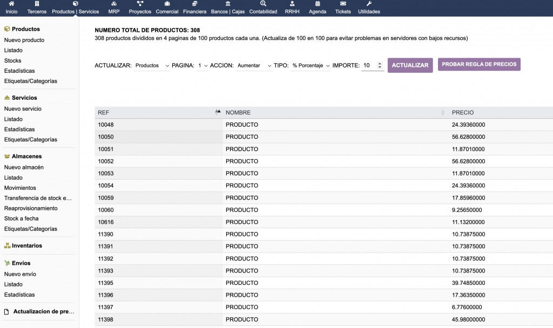Expand the TIPO % Porcentaje dropdown

pyautogui.click(x=311, y=65)
